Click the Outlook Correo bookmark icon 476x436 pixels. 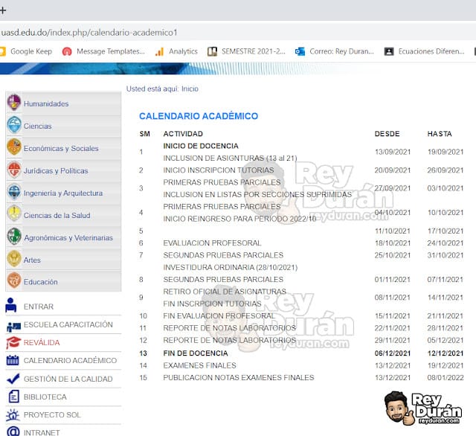point(300,51)
